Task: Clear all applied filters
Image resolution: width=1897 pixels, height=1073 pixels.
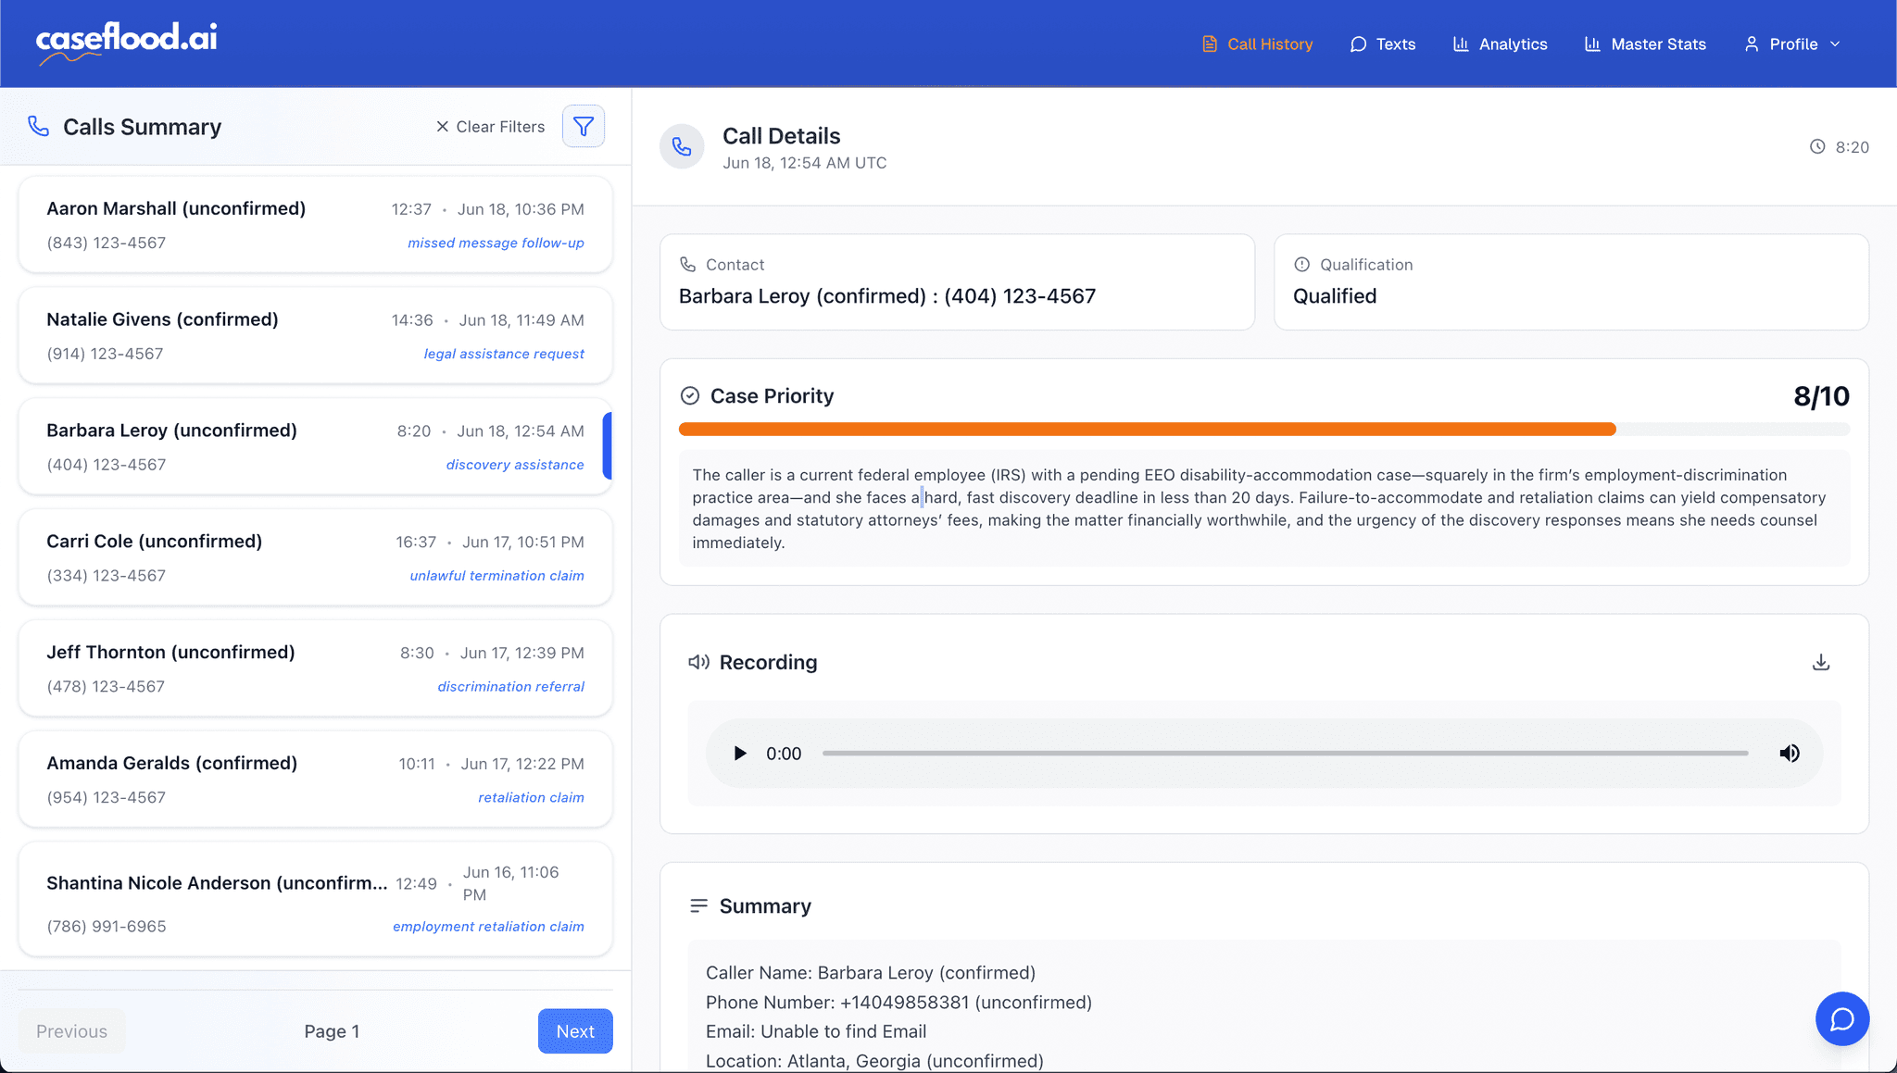Action: point(490,127)
